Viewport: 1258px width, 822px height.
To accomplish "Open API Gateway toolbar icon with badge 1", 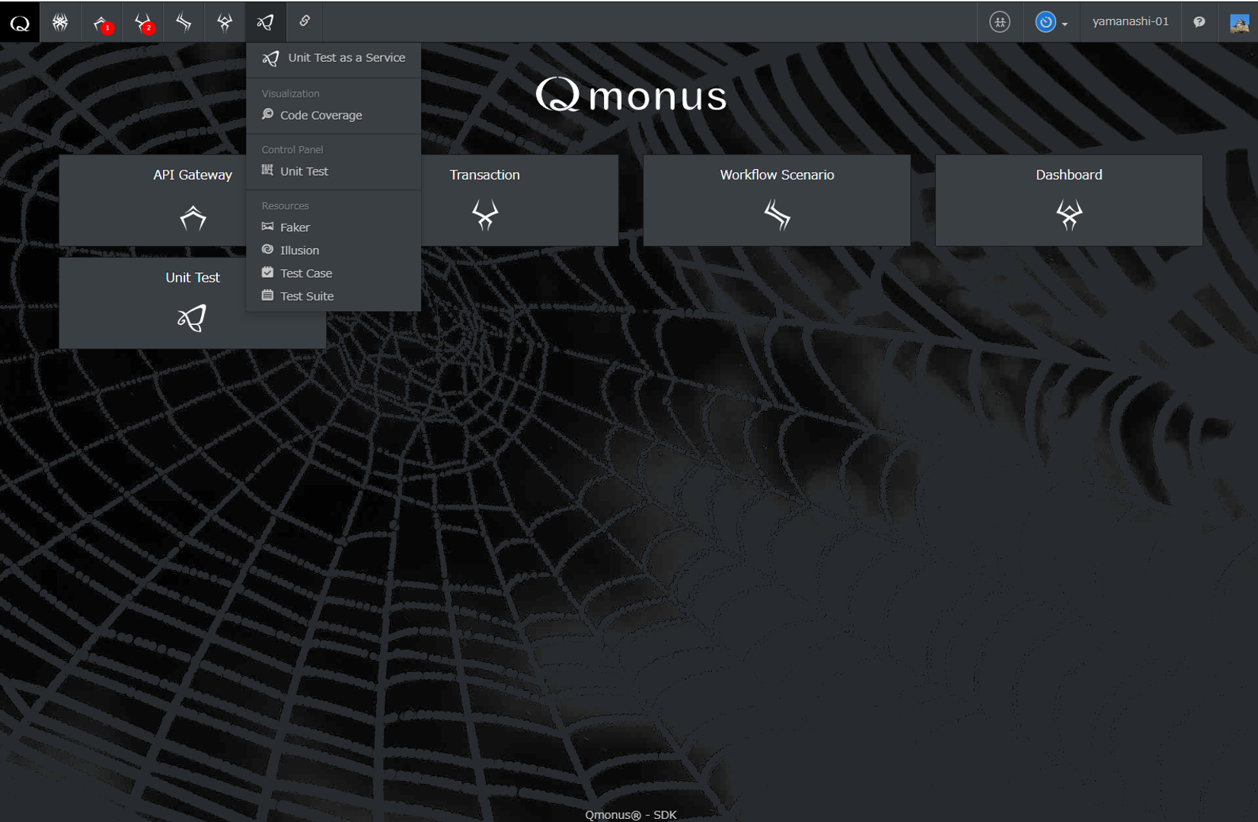I will (x=101, y=23).
